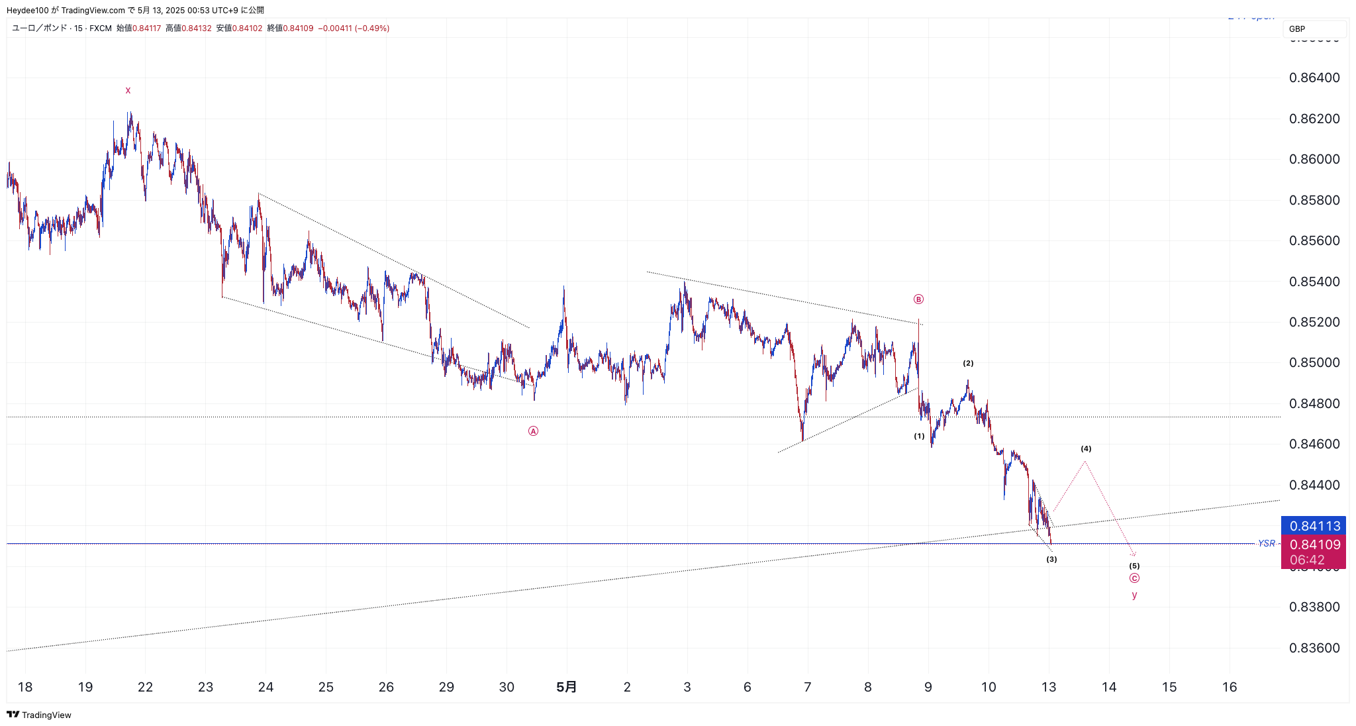Viewport: 1356px width, 726px height.
Task: Click the 0.85600 price axis label
Action: tap(1314, 240)
